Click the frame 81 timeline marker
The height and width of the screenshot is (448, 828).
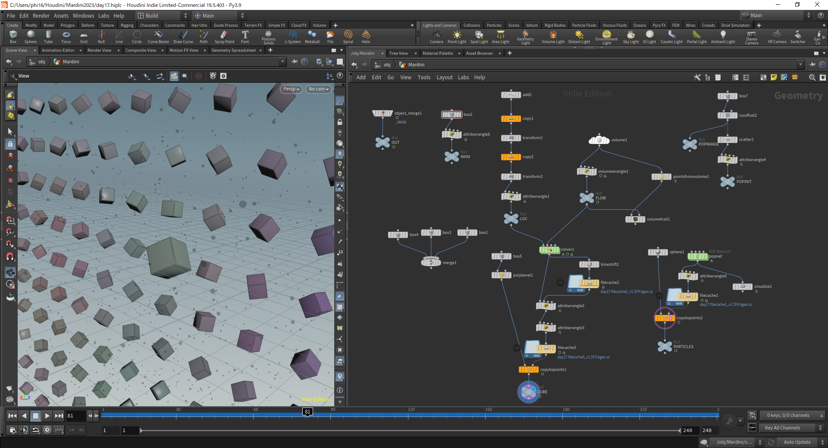[307, 412]
